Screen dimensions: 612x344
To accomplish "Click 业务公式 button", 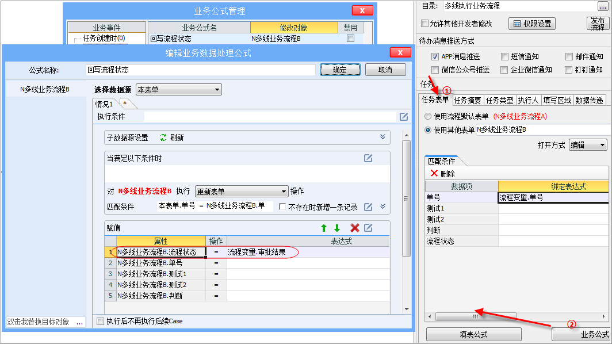I will 582,334.
